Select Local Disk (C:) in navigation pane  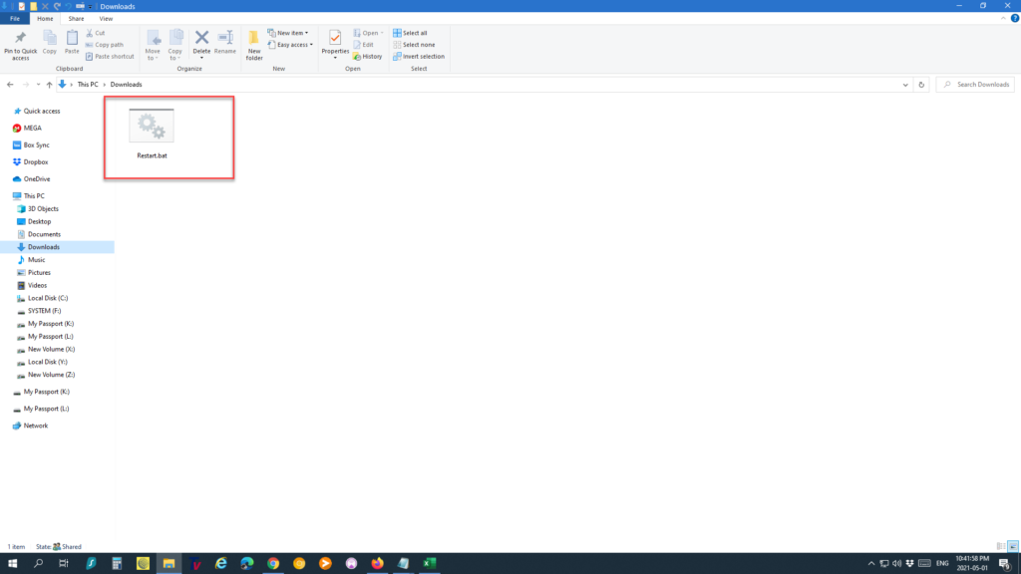pyautogui.click(x=47, y=298)
